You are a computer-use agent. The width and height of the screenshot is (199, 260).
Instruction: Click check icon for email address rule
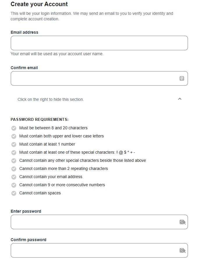[x=14, y=177]
